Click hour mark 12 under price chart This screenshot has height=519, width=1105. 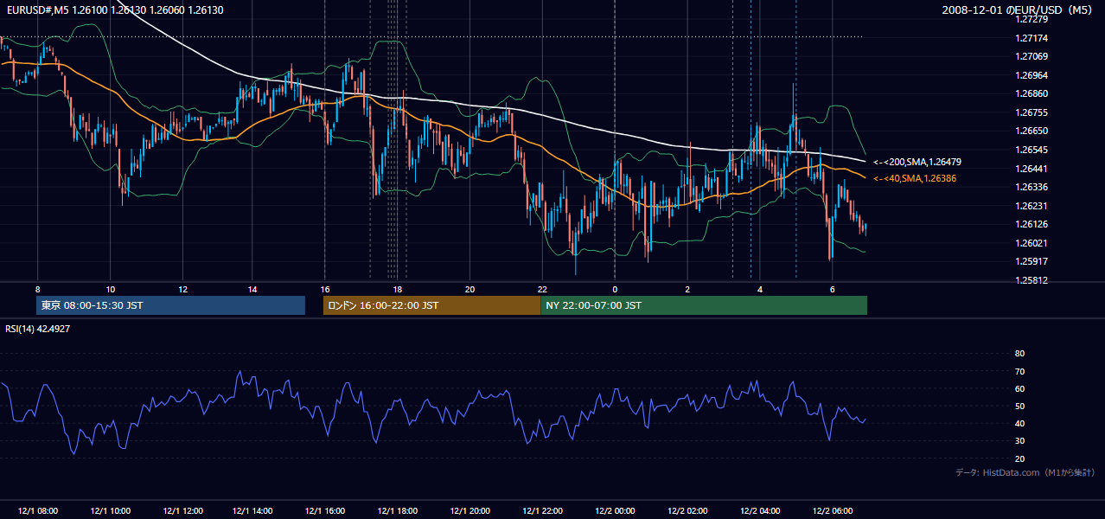pyautogui.click(x=182, y=289)
